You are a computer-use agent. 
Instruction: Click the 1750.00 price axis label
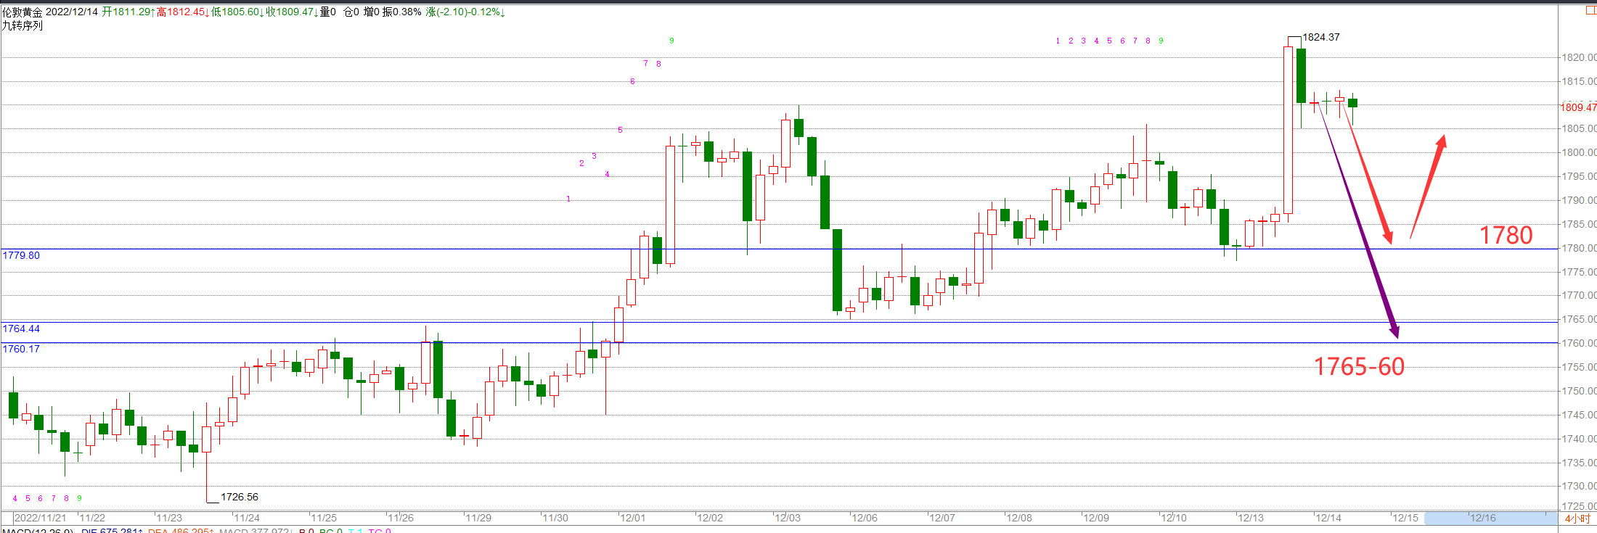click(1579, 391)
